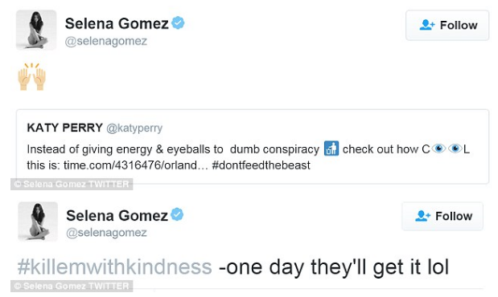The height and width of the screenshot is (297, 498).
Task: Click @selenagomez handle on second tweet
Action: pyautogui.click(x=106, y=233)
